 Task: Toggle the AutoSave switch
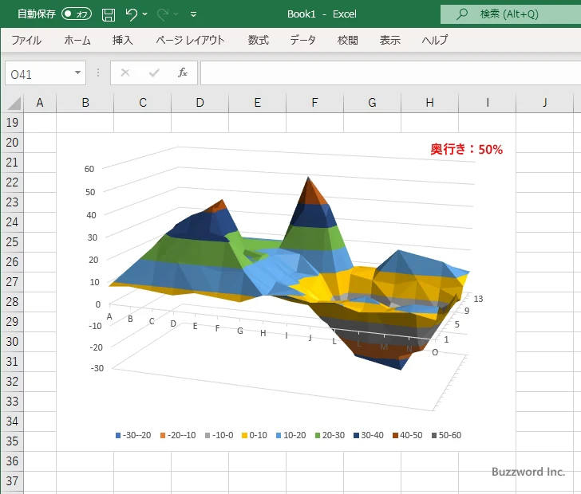point(77,14)
